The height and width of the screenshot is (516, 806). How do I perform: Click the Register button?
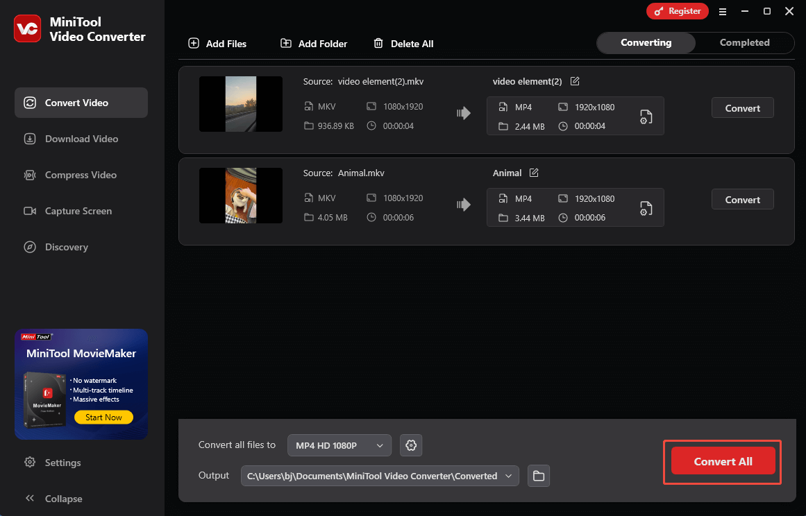click(678, 11)
